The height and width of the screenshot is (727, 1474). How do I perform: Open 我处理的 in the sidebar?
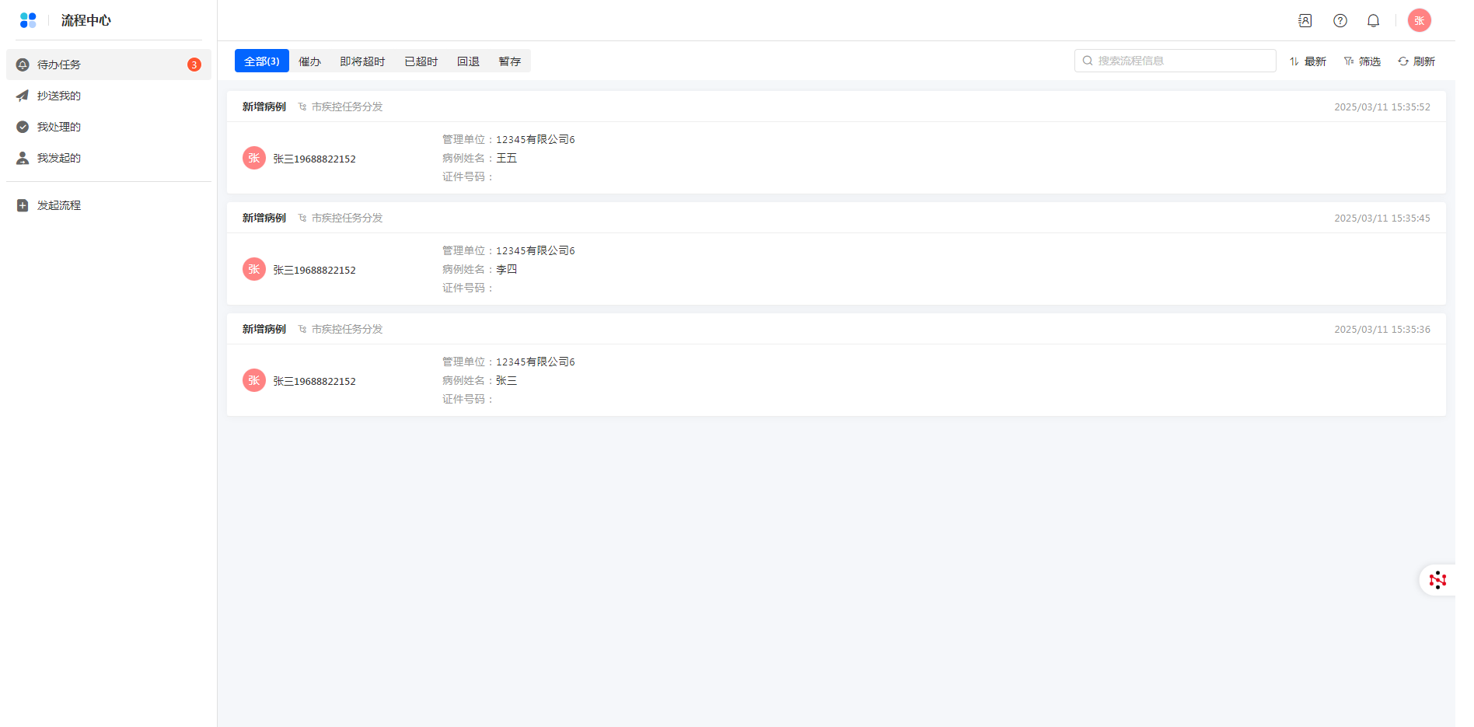[58, 127]
